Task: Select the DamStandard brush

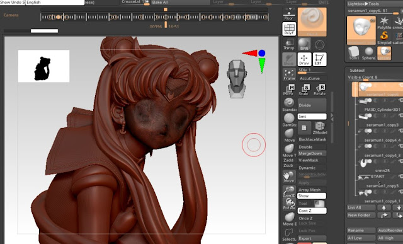Action: pos(289,120)
